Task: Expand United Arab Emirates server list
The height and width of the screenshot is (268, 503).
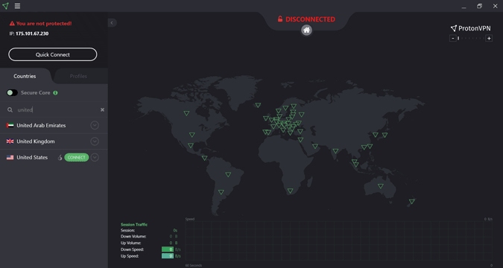Action: (x=95, y=125)
